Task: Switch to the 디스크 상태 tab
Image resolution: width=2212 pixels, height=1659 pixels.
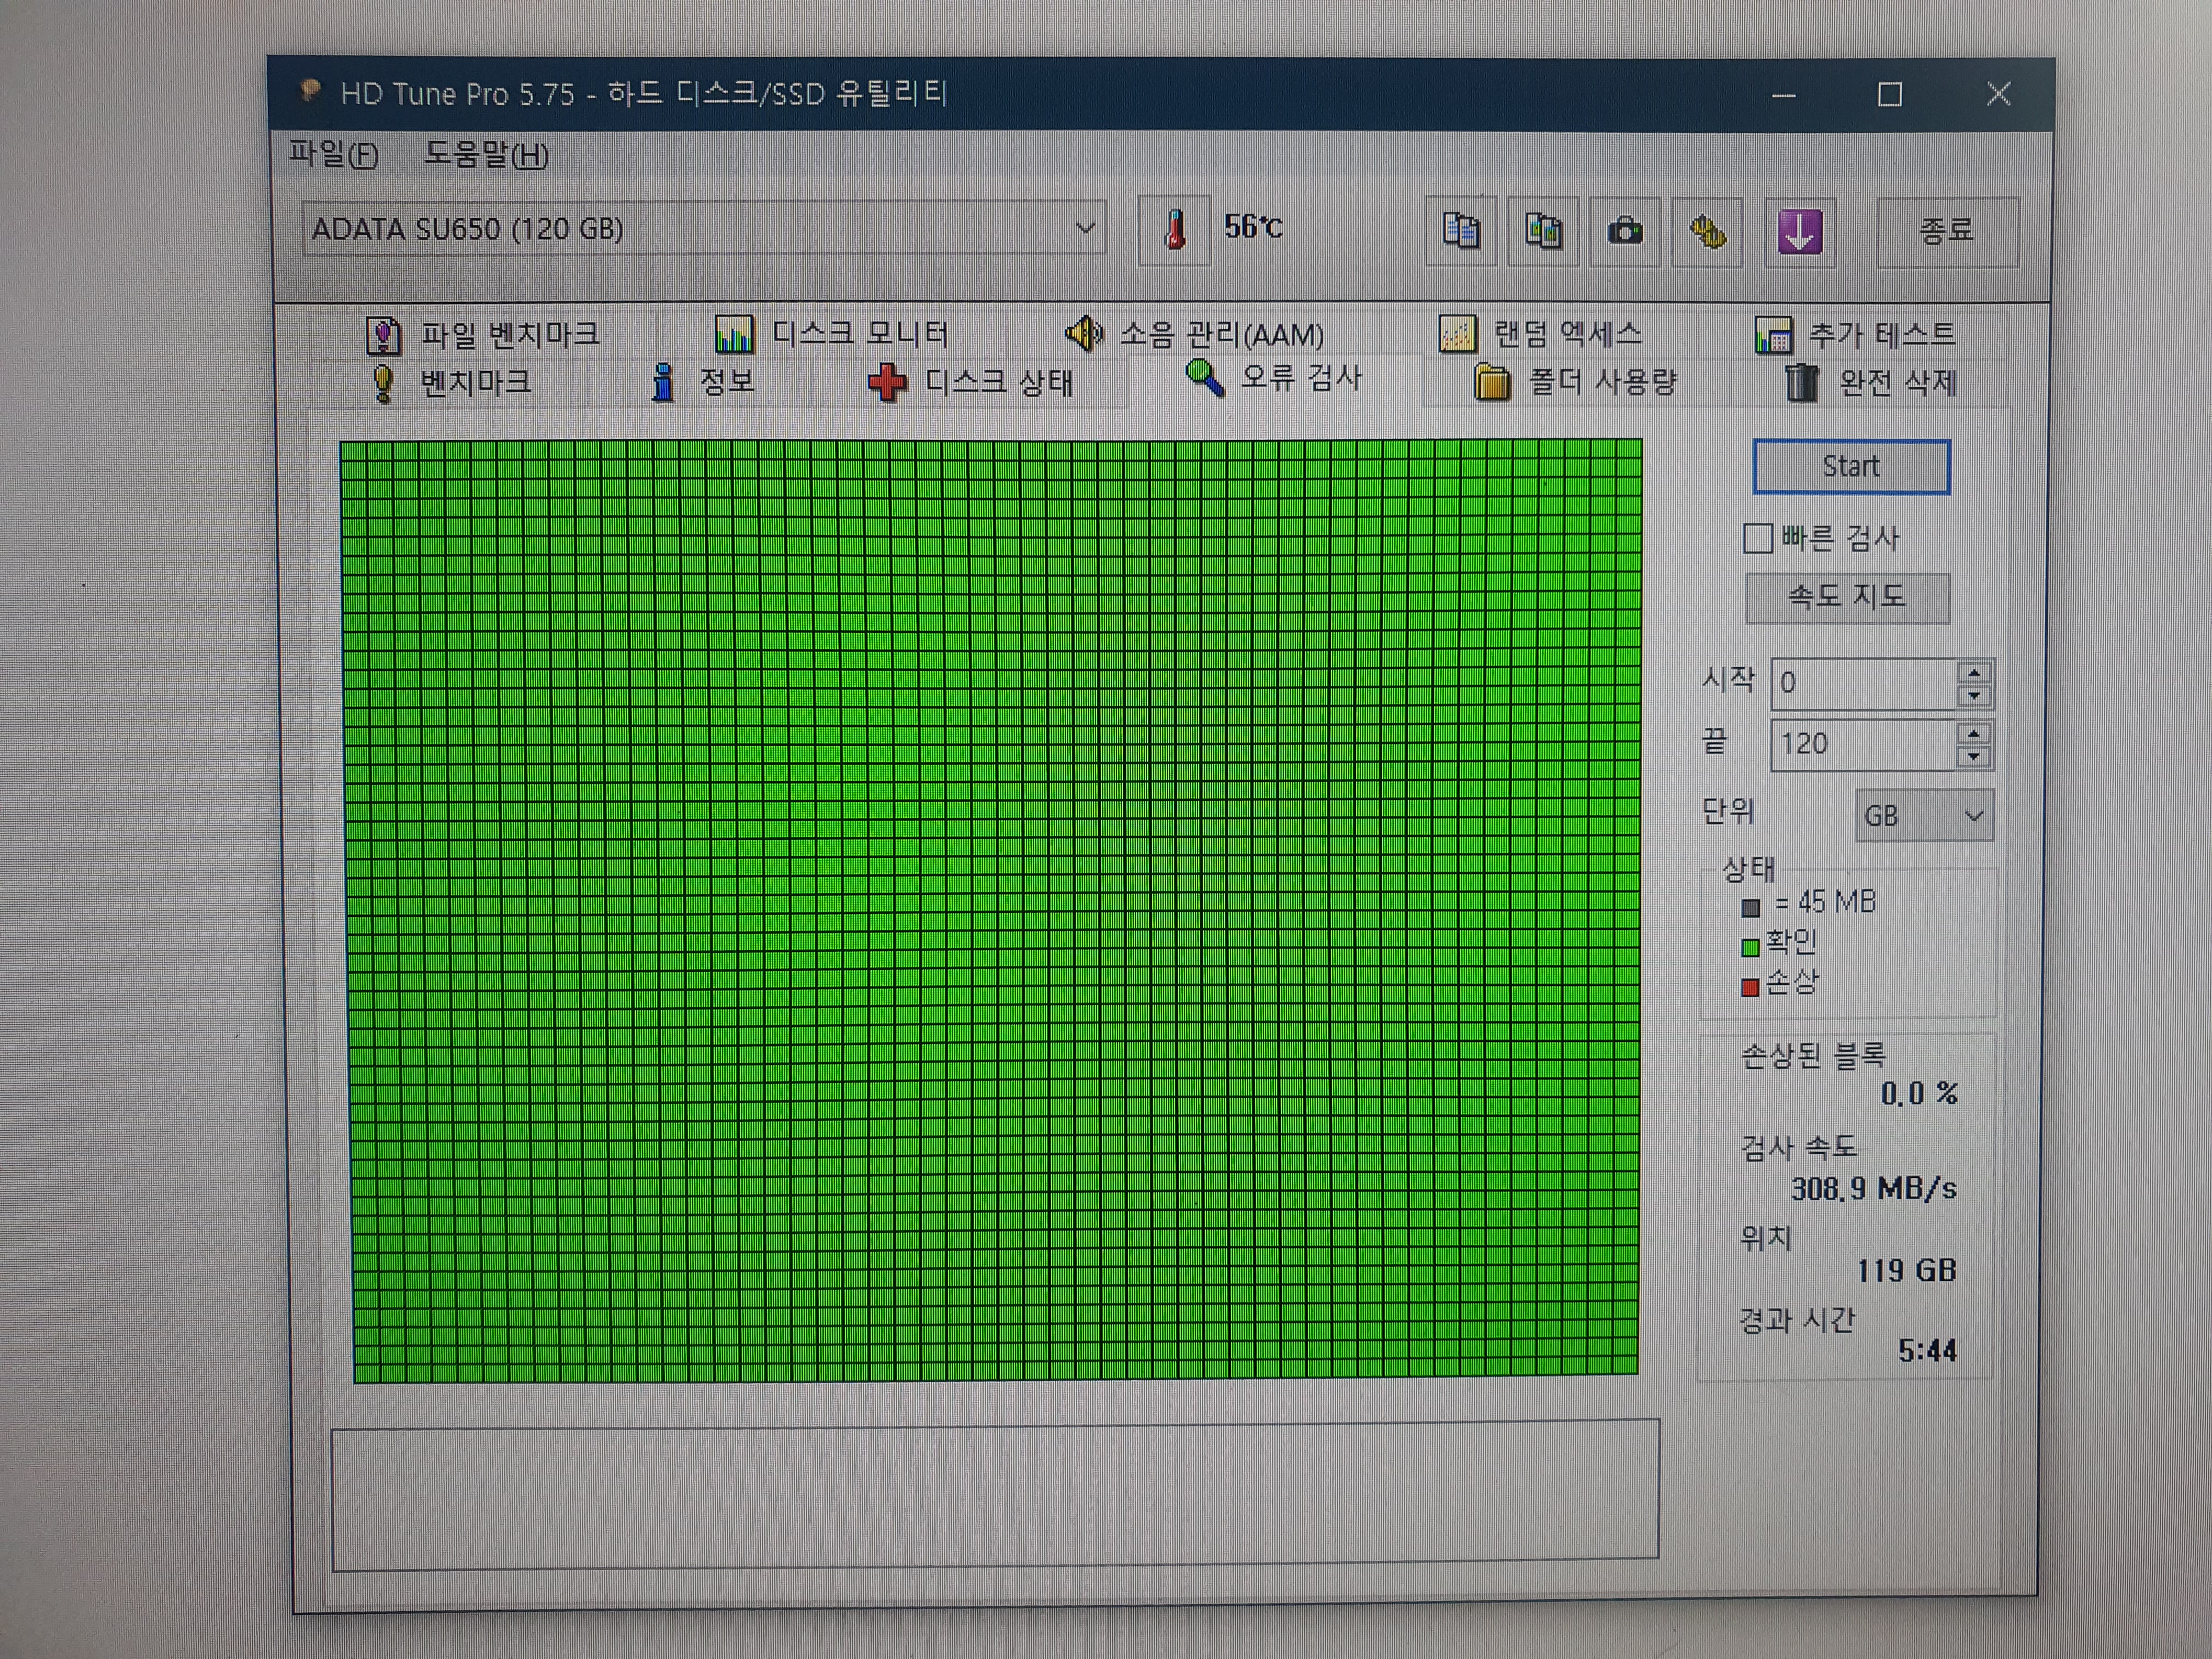Action: tap(970, 381)
